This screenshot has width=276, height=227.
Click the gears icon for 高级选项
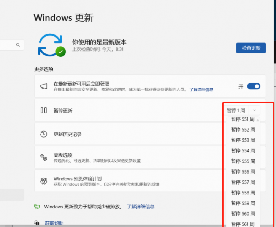(44, 157)
